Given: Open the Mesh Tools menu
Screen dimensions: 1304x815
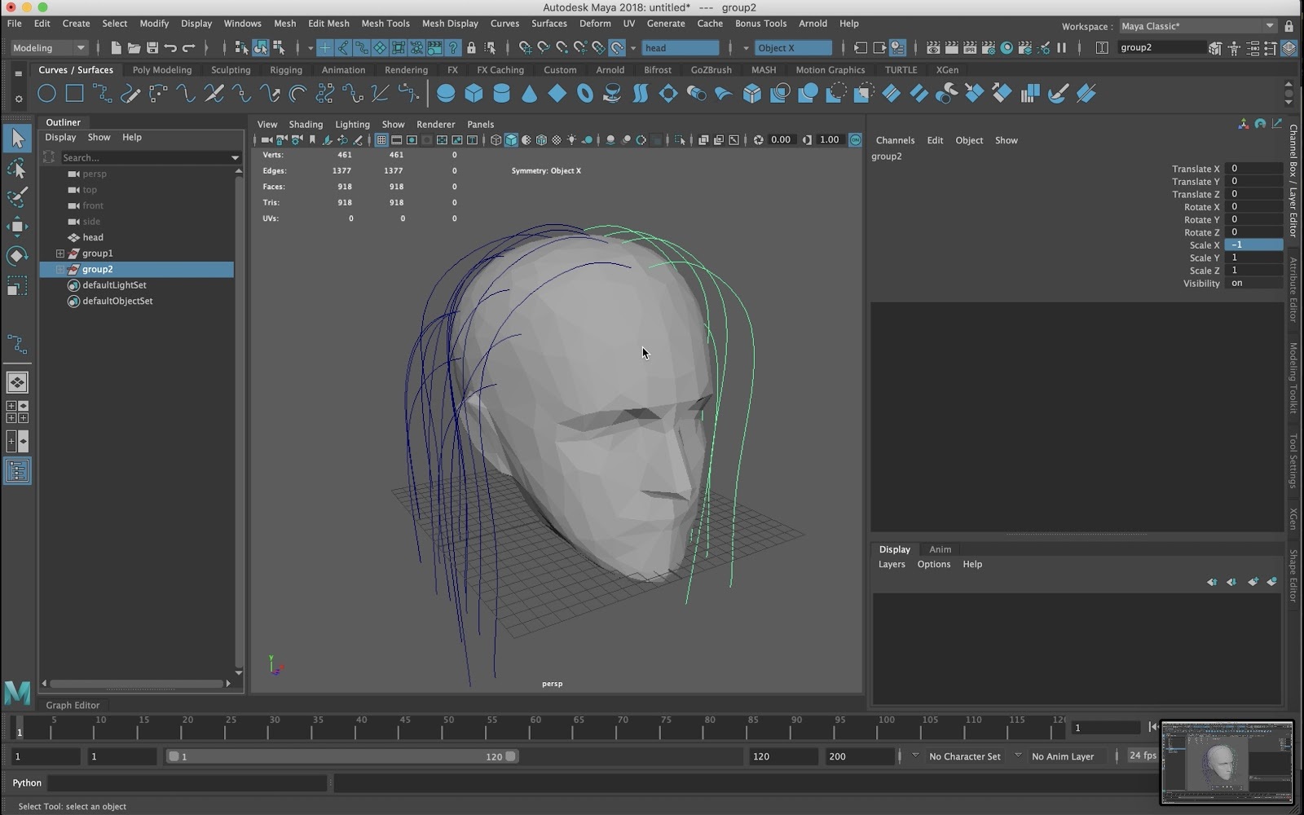Looking at the screenshot, I should (x=385, y=24).
